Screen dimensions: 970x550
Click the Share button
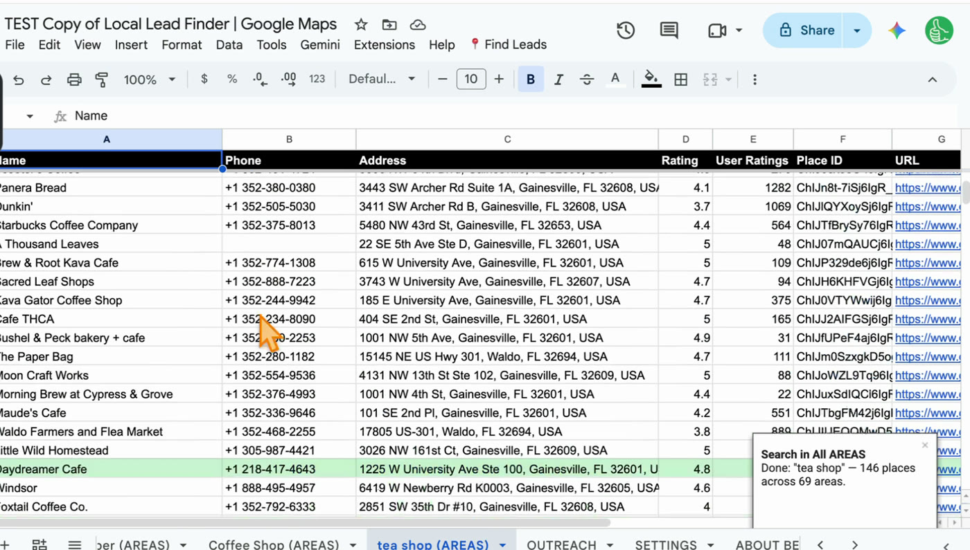tap(806, 30)
